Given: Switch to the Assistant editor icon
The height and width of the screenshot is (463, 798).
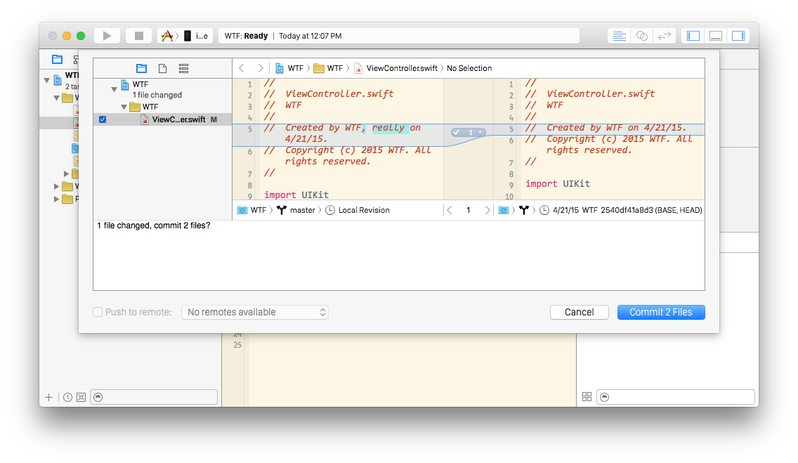Looking at the screenshot, I should (x=642, y=36).
